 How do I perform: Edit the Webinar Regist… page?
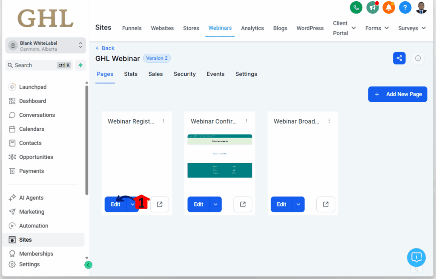pos(115,204)
